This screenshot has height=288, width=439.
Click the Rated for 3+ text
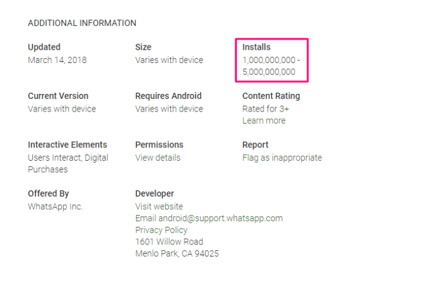click(x=266, y=108)
